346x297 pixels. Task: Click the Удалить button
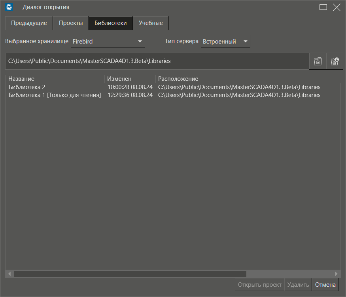298,284
